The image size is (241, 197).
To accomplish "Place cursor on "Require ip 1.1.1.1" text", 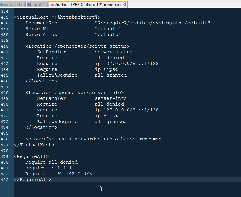I will pyautogui.click(x=51, y=168).
